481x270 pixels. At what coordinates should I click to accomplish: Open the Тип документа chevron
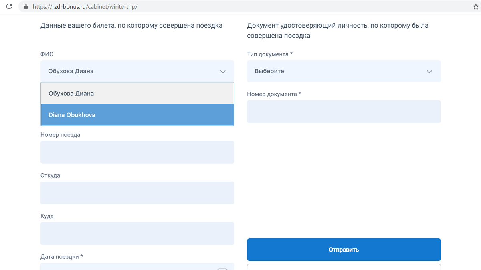pos(429,71)
